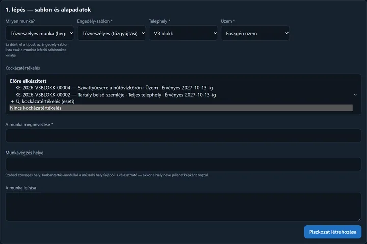Open the Üzem dropdown showing Foszgén üzem

[255, 33]
